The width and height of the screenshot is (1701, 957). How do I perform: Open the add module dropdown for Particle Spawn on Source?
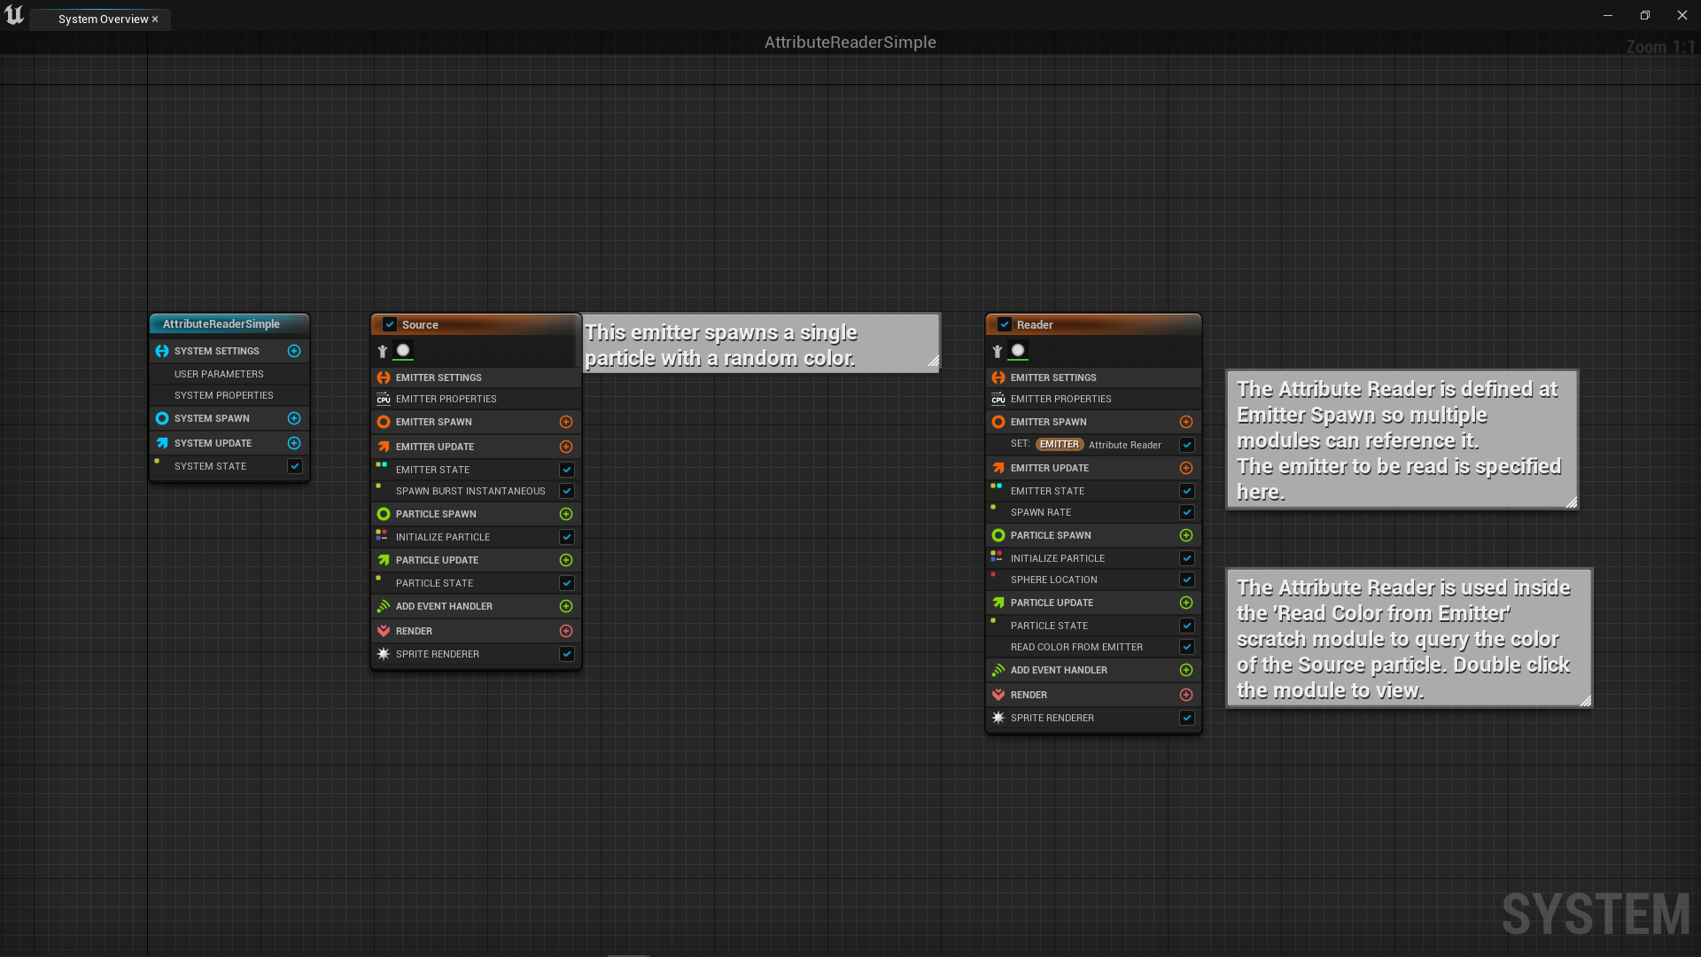tap(566, 514)
